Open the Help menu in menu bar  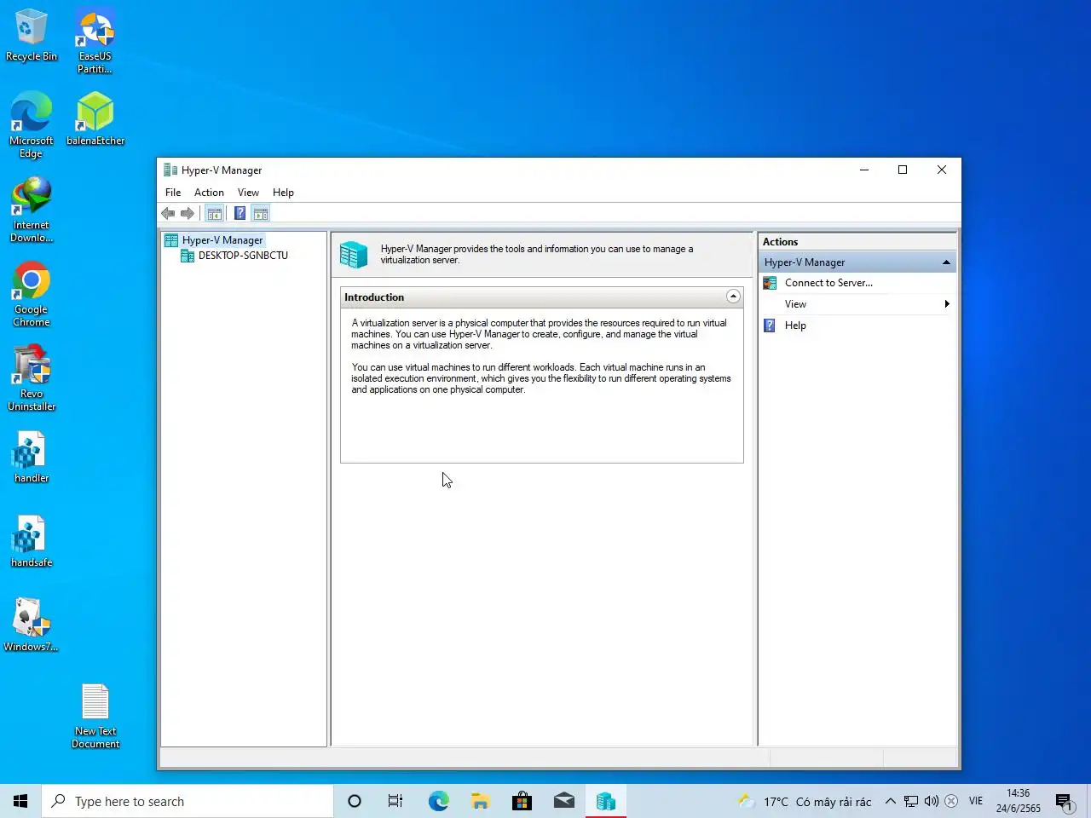[283, 193]
